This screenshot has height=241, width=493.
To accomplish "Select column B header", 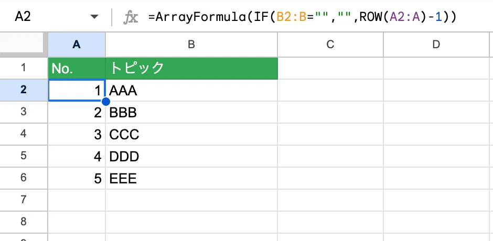I will tap(191, 45).
